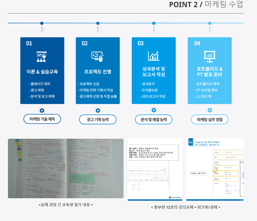Click the 성과분석 bullet in card 03

(147, 84)
